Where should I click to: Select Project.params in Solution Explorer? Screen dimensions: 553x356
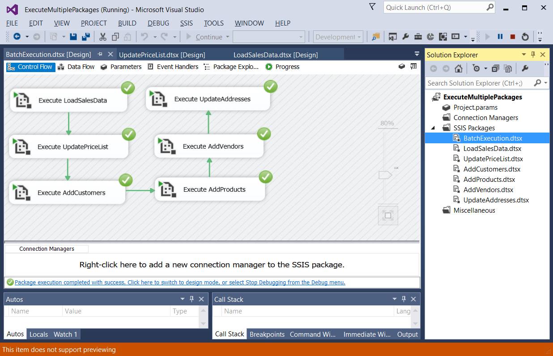(475, 107)
